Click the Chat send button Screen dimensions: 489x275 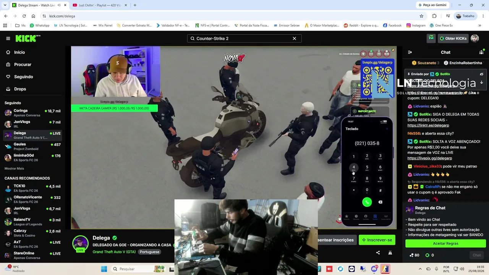(477, 255)
